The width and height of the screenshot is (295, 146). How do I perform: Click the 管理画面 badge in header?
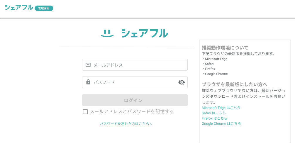tap(44, 9)
